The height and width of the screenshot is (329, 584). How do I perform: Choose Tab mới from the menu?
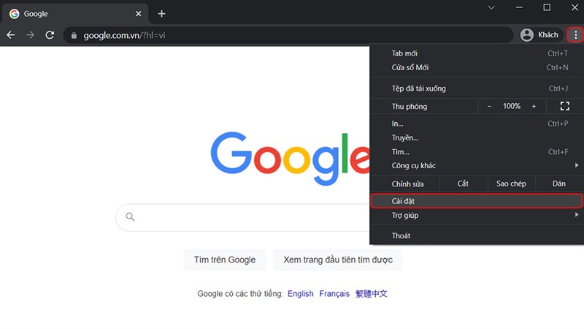477,53
